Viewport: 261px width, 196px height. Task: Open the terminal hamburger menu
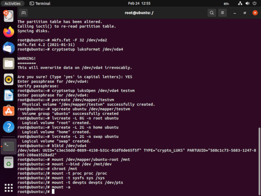coord(222,13)
